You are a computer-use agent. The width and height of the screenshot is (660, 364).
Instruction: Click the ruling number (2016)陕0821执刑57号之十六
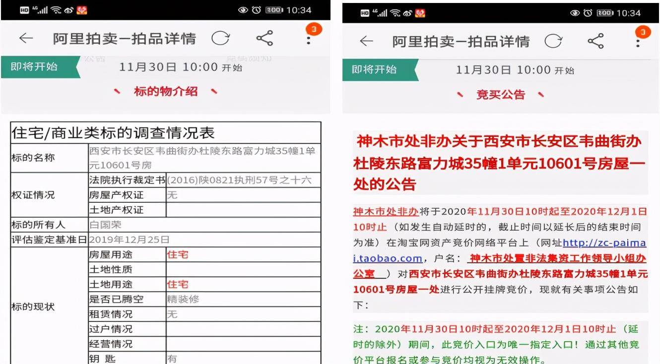tap(239, 181)
